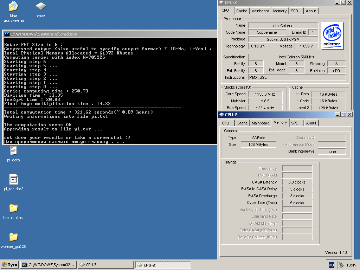Select the first CPU-Z taskbar button
Viewport: 360px width, 270px height.
point(105,265)
